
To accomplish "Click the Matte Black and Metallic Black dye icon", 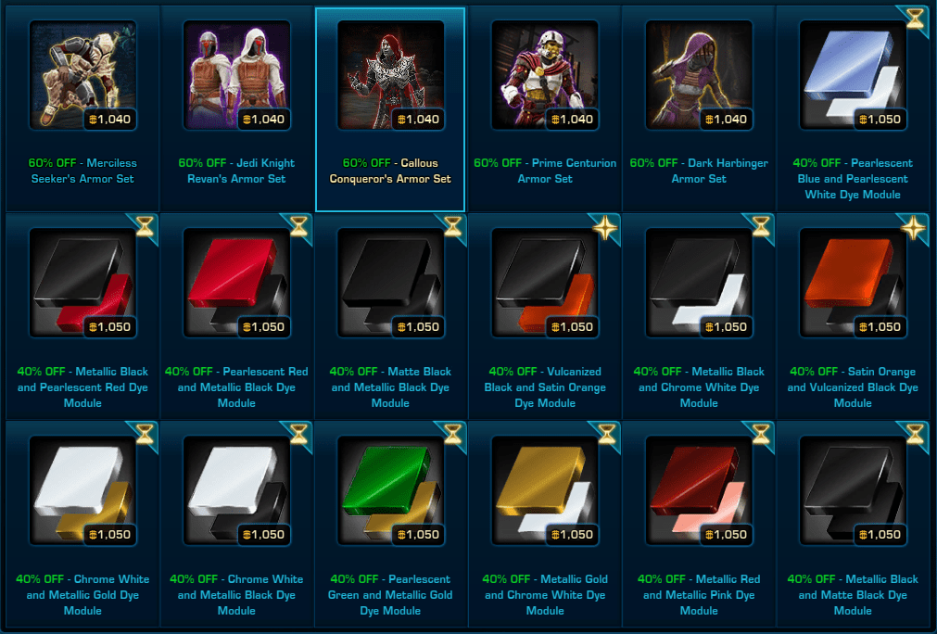I will [391, 284].
